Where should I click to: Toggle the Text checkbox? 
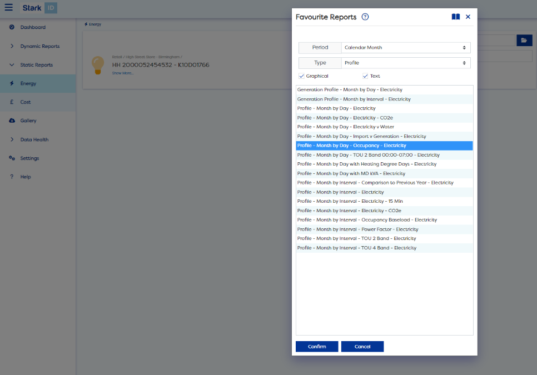[365, 76]
